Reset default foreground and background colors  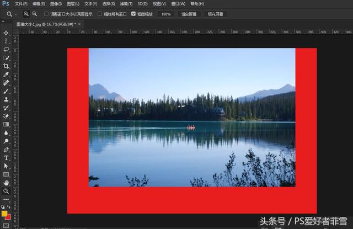pyautogui.click(x=3, y=207)
